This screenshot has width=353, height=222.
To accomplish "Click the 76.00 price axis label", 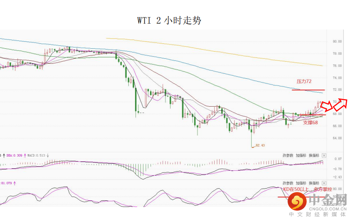I will tap(337, 66).
